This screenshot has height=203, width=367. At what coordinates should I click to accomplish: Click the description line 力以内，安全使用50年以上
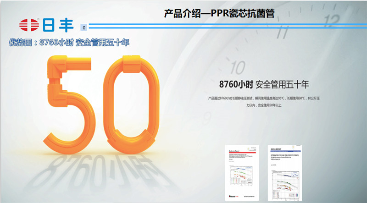click(263, 105)
